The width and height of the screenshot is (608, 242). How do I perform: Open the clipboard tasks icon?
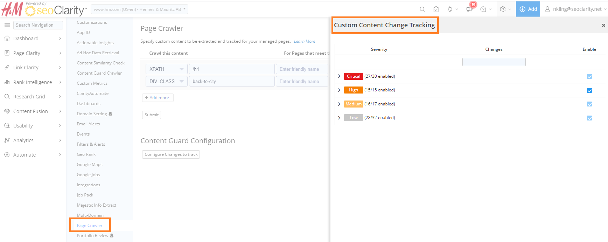coord(436,9)
